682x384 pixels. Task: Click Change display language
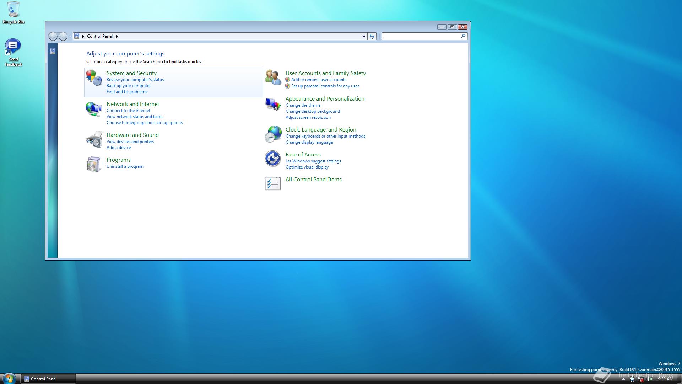pos(309,142)
